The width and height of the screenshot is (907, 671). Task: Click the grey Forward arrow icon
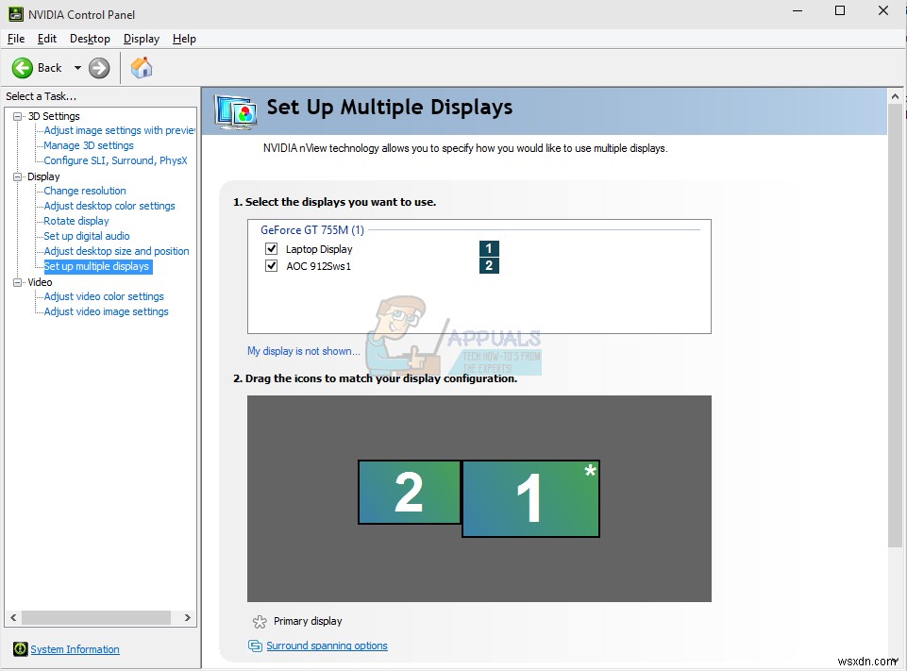tap(99, 68)
